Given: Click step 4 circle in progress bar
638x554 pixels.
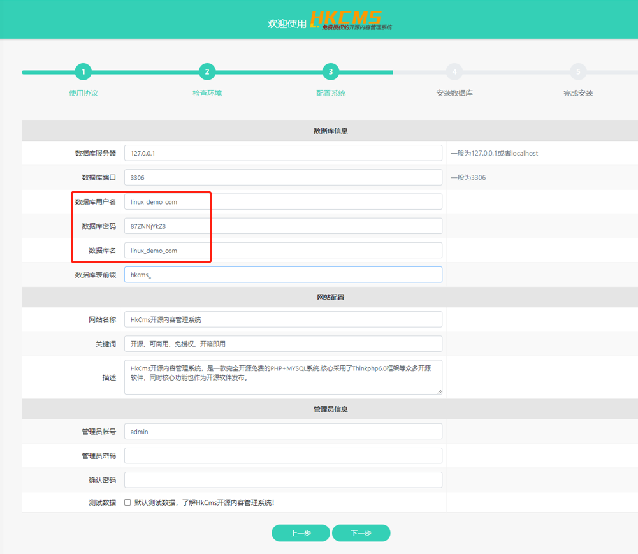Looking at the screenshot, I should (454, 72).
